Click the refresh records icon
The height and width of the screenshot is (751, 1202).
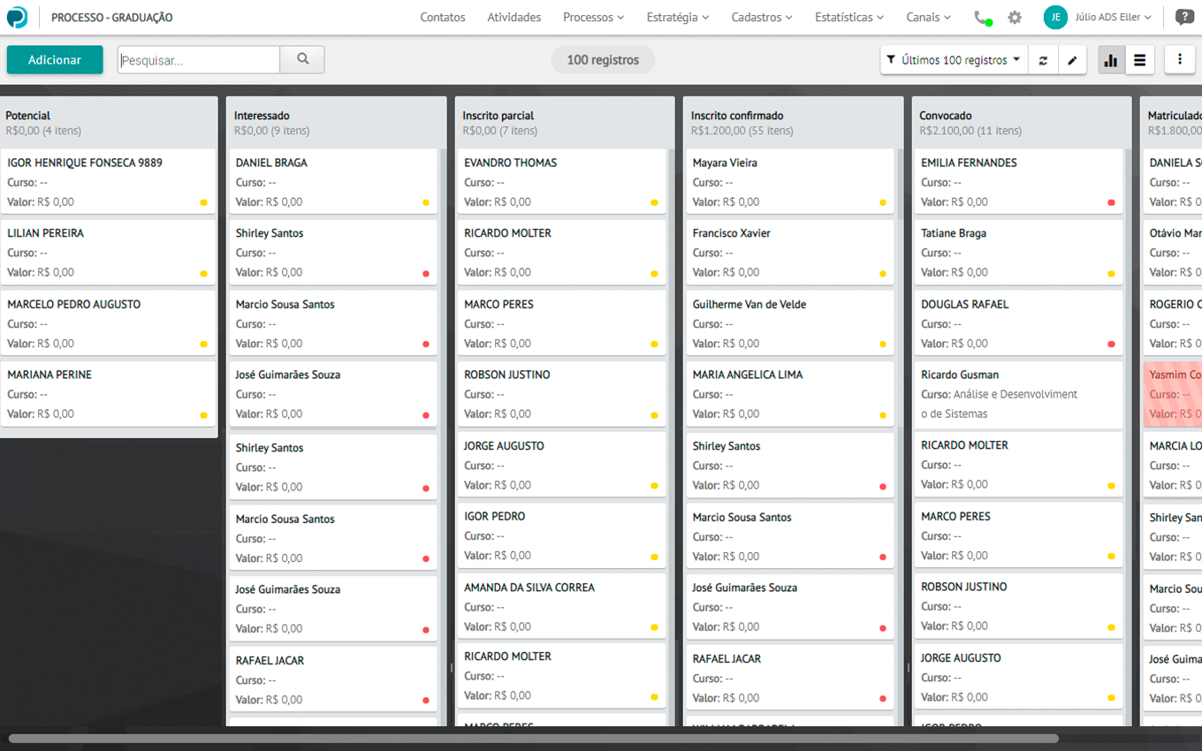point(1043,60)
